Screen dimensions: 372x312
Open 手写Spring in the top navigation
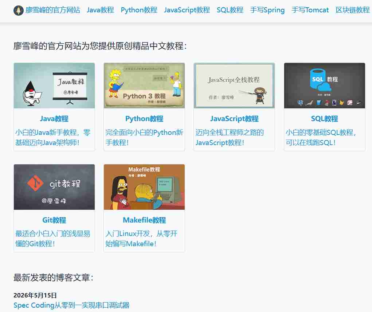267,10
